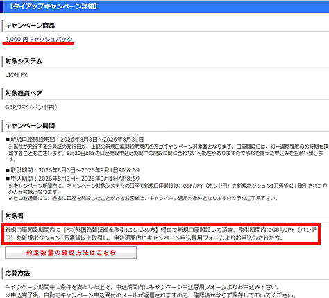Click the 取引期間 date line
The width and height of the screenshot is (329, 298).
(73, 170)
